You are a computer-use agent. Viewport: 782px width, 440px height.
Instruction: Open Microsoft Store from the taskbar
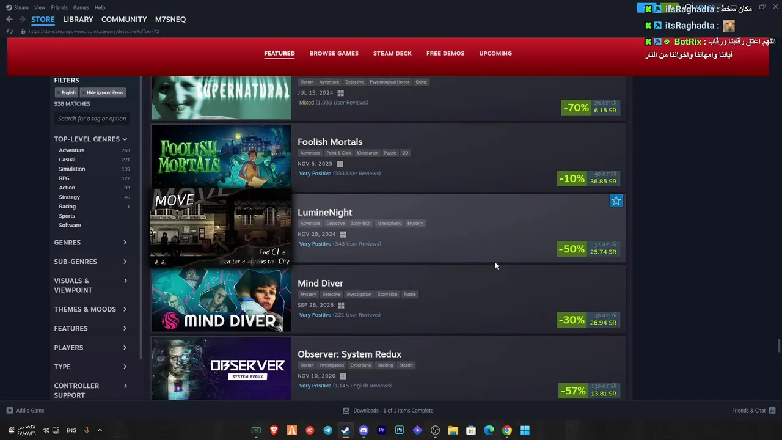471,430
